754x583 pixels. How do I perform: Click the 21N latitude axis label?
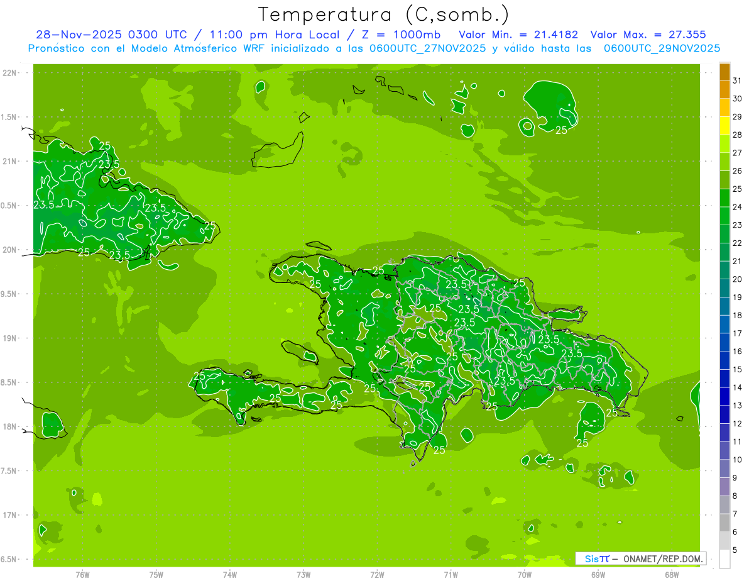click(x=10, y=161)
